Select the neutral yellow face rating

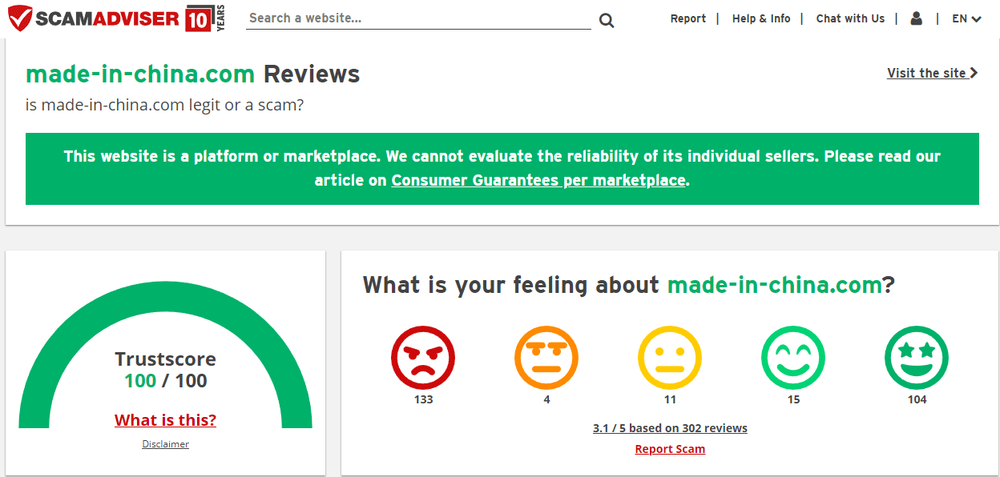coord(670,358)
